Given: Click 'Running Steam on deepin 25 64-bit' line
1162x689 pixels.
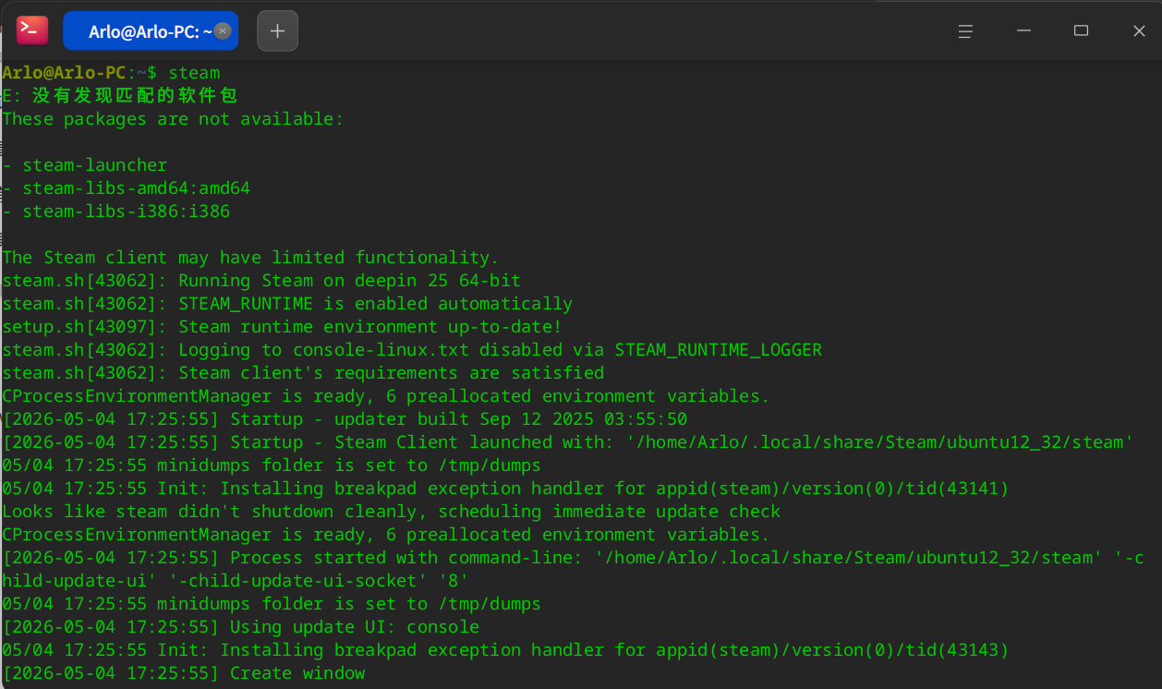Looking at the screenshot, I should click(261, 281).
